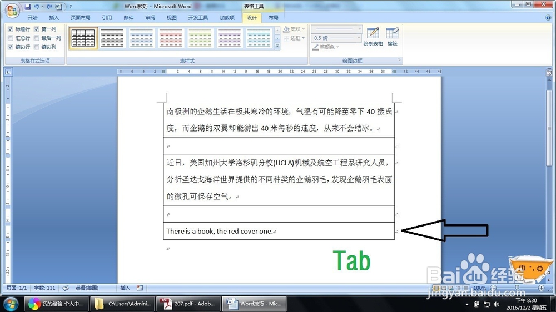Apply the gray shaded table style
Viewport: 556px width, 312px height.
click(112, 38)
